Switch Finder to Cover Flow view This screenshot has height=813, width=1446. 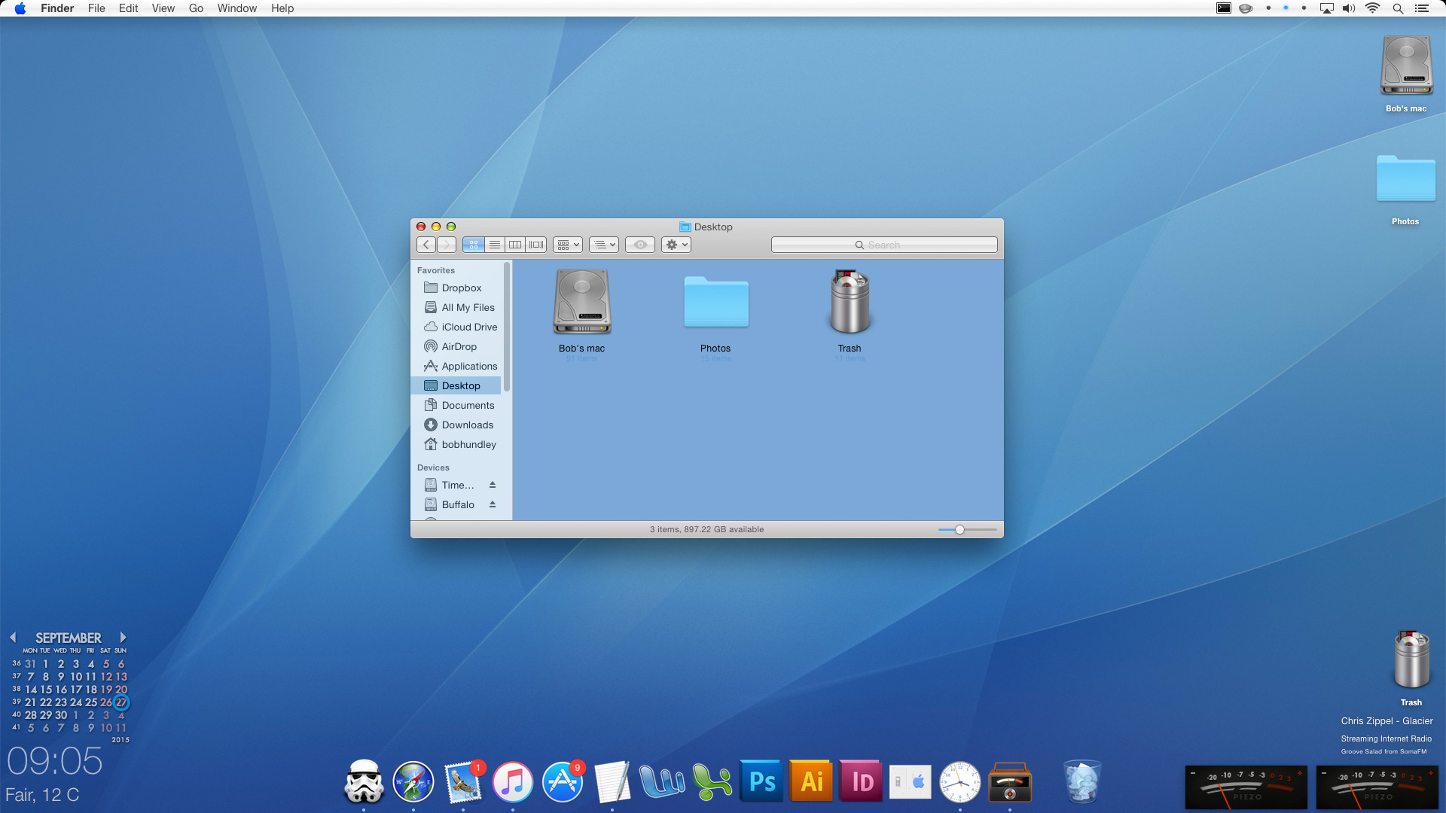click(x=536, y=245)
